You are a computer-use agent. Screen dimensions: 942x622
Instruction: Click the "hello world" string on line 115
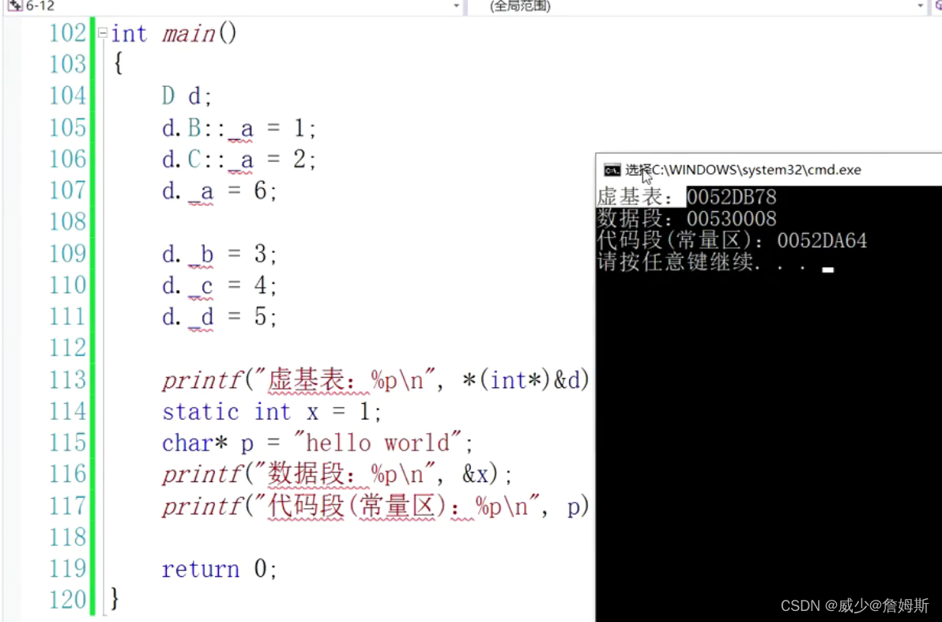(x=378, y=443)
